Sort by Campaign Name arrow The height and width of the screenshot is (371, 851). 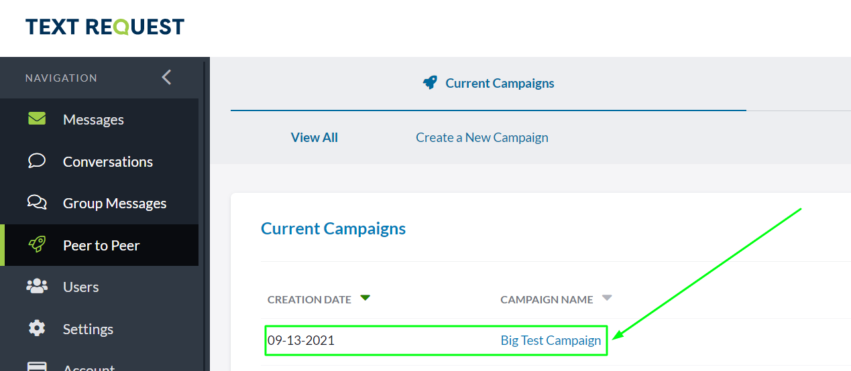coord(607,298)
